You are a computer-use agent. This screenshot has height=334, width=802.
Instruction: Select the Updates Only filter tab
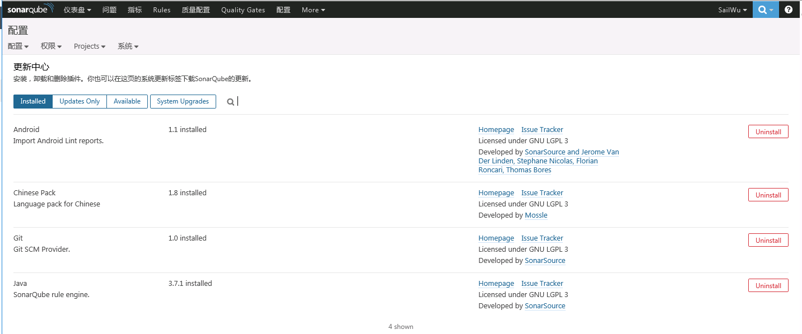[x=80, y=101]
